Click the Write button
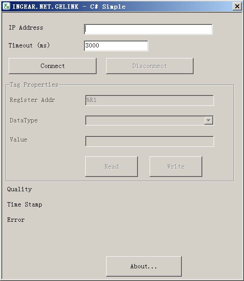The image size is (244, 281). click(176, 166)
